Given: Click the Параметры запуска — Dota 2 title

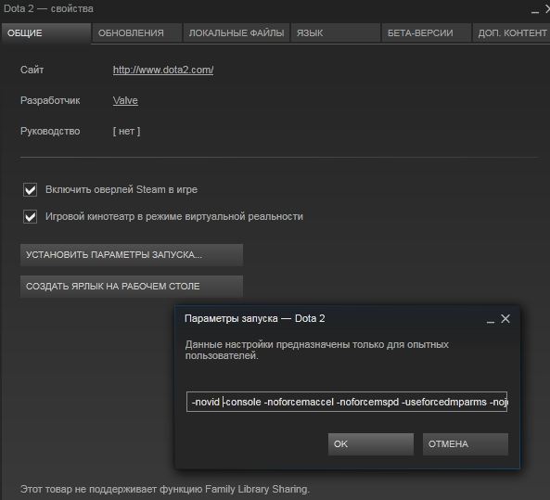Looking at the screenshot, I should click(x=255, y=318).
